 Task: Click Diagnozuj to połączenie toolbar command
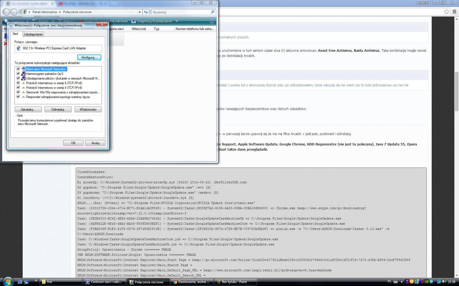[x=151, y=21]
